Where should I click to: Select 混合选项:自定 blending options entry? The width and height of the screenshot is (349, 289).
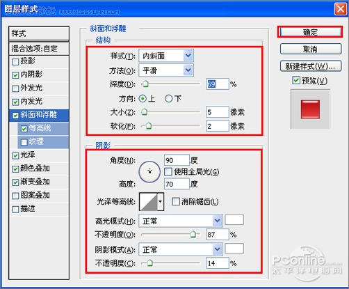point(39,49)
